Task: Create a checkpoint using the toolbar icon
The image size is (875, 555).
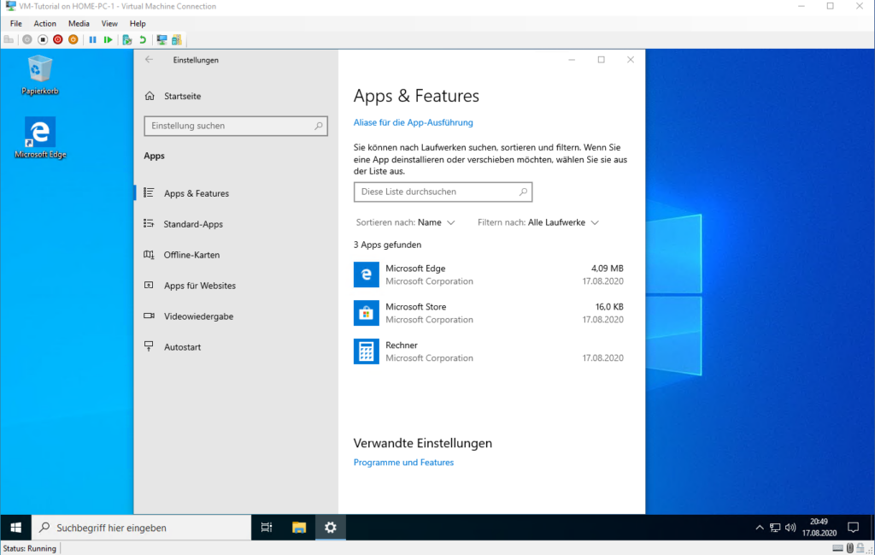Action: 127,39
